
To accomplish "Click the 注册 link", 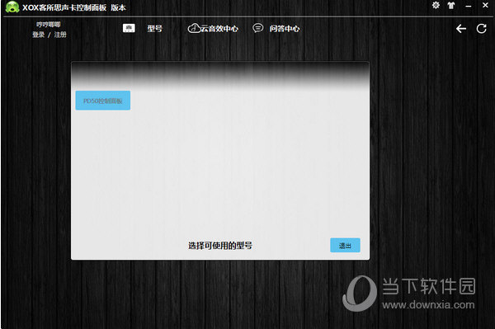I will (60, 35).
